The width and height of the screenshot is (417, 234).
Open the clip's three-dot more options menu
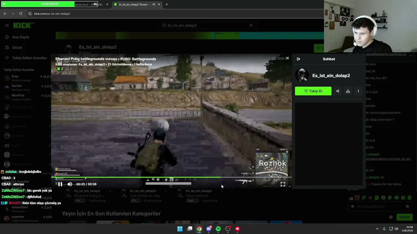tap(358, 91)
